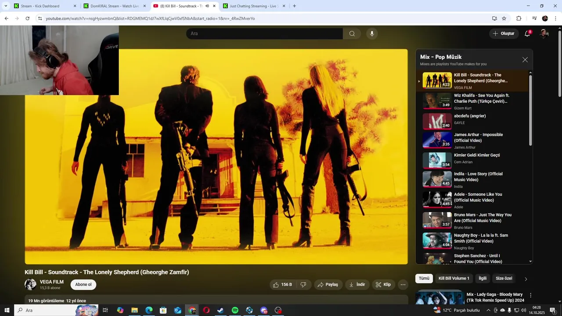This screenshot has height=316, width=562.
Task: Open the Chrome three-dot menu
Action: (x=555, y=18)
